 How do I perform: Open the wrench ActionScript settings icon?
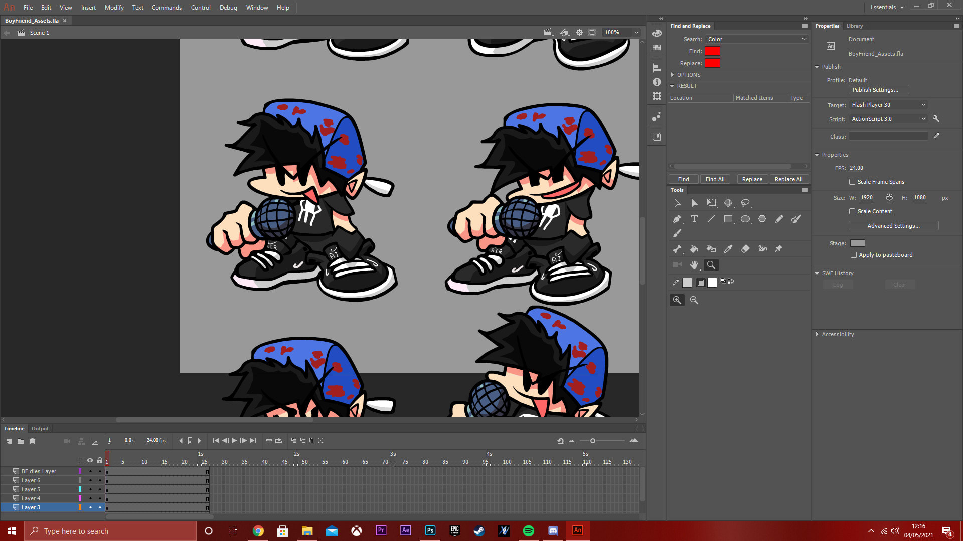tap(936, 119)
